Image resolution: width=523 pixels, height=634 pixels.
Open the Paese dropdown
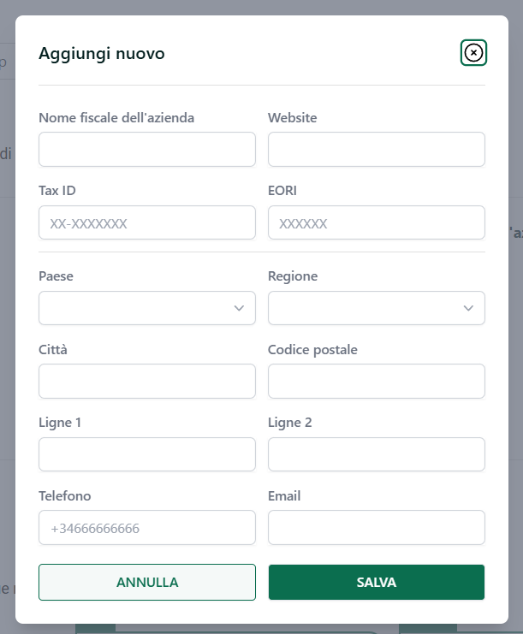click(147, 308)
